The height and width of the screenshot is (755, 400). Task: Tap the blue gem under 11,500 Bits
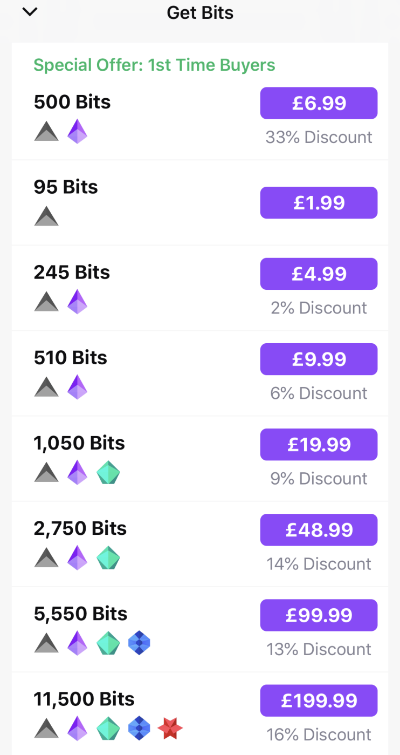point(139,728)
